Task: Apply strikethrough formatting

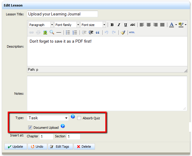Action: tap(133, 25)
